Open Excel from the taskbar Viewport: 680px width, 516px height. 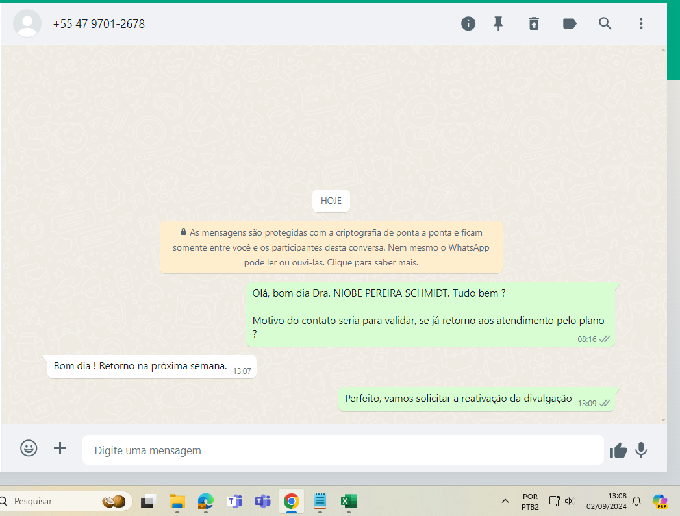point(349,501)
